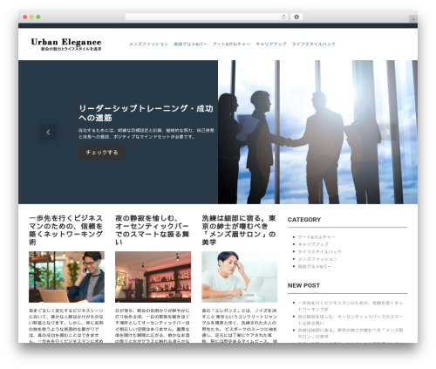
Task: Open ライフスタイルハック menu item
Action: click(313, 44)
